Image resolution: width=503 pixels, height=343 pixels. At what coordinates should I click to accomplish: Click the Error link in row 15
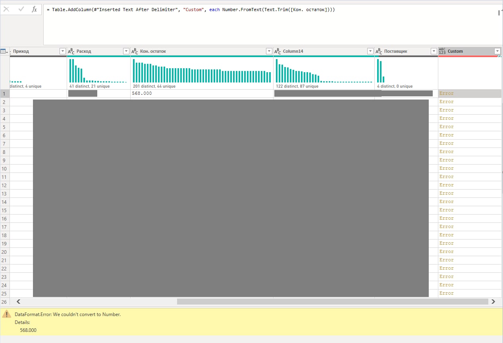coord(446,210)
